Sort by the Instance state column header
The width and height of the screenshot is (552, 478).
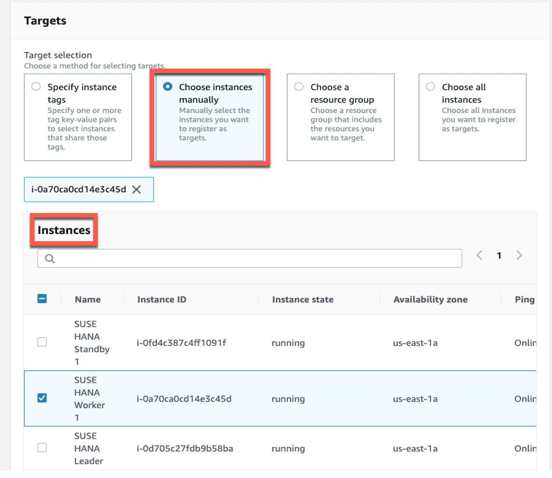[x=302, y=300]
